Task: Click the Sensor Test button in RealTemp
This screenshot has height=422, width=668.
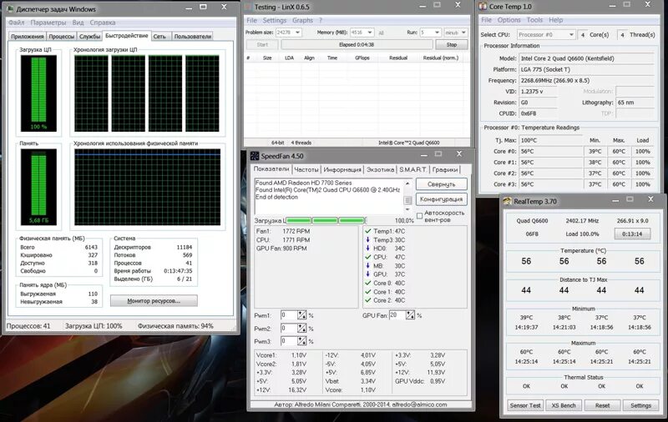Action: coord(525,405)
